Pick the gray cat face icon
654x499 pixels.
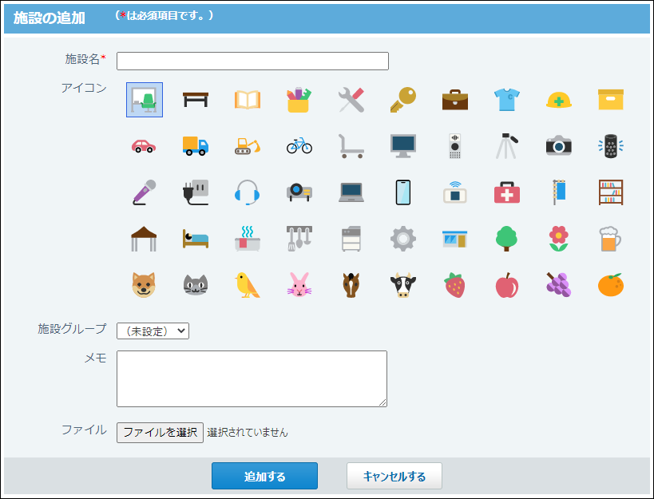pyautogui.click(x=196, y=285)
